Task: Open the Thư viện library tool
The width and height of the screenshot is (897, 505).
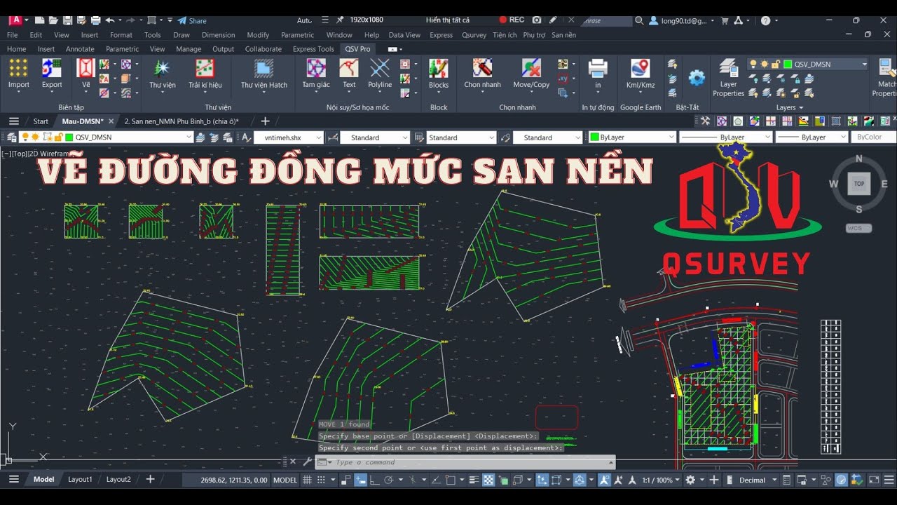Action: [x=163, y=74]
